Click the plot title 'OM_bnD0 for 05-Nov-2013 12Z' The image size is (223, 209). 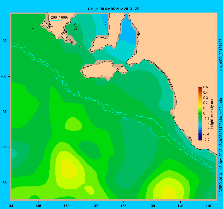[x=113, y=9]
